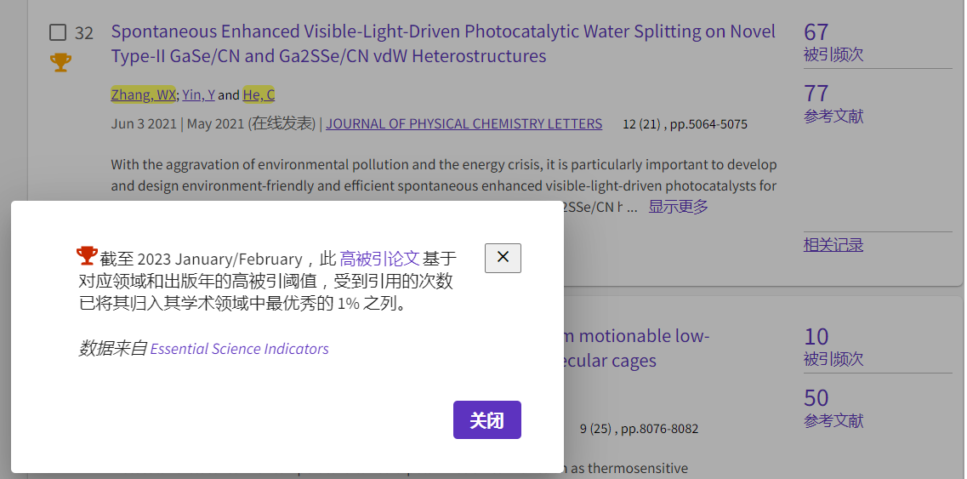This screenshot has width=967, height=479.
Task: Open the 高被引论文 link in the popup
Action: 379,259
